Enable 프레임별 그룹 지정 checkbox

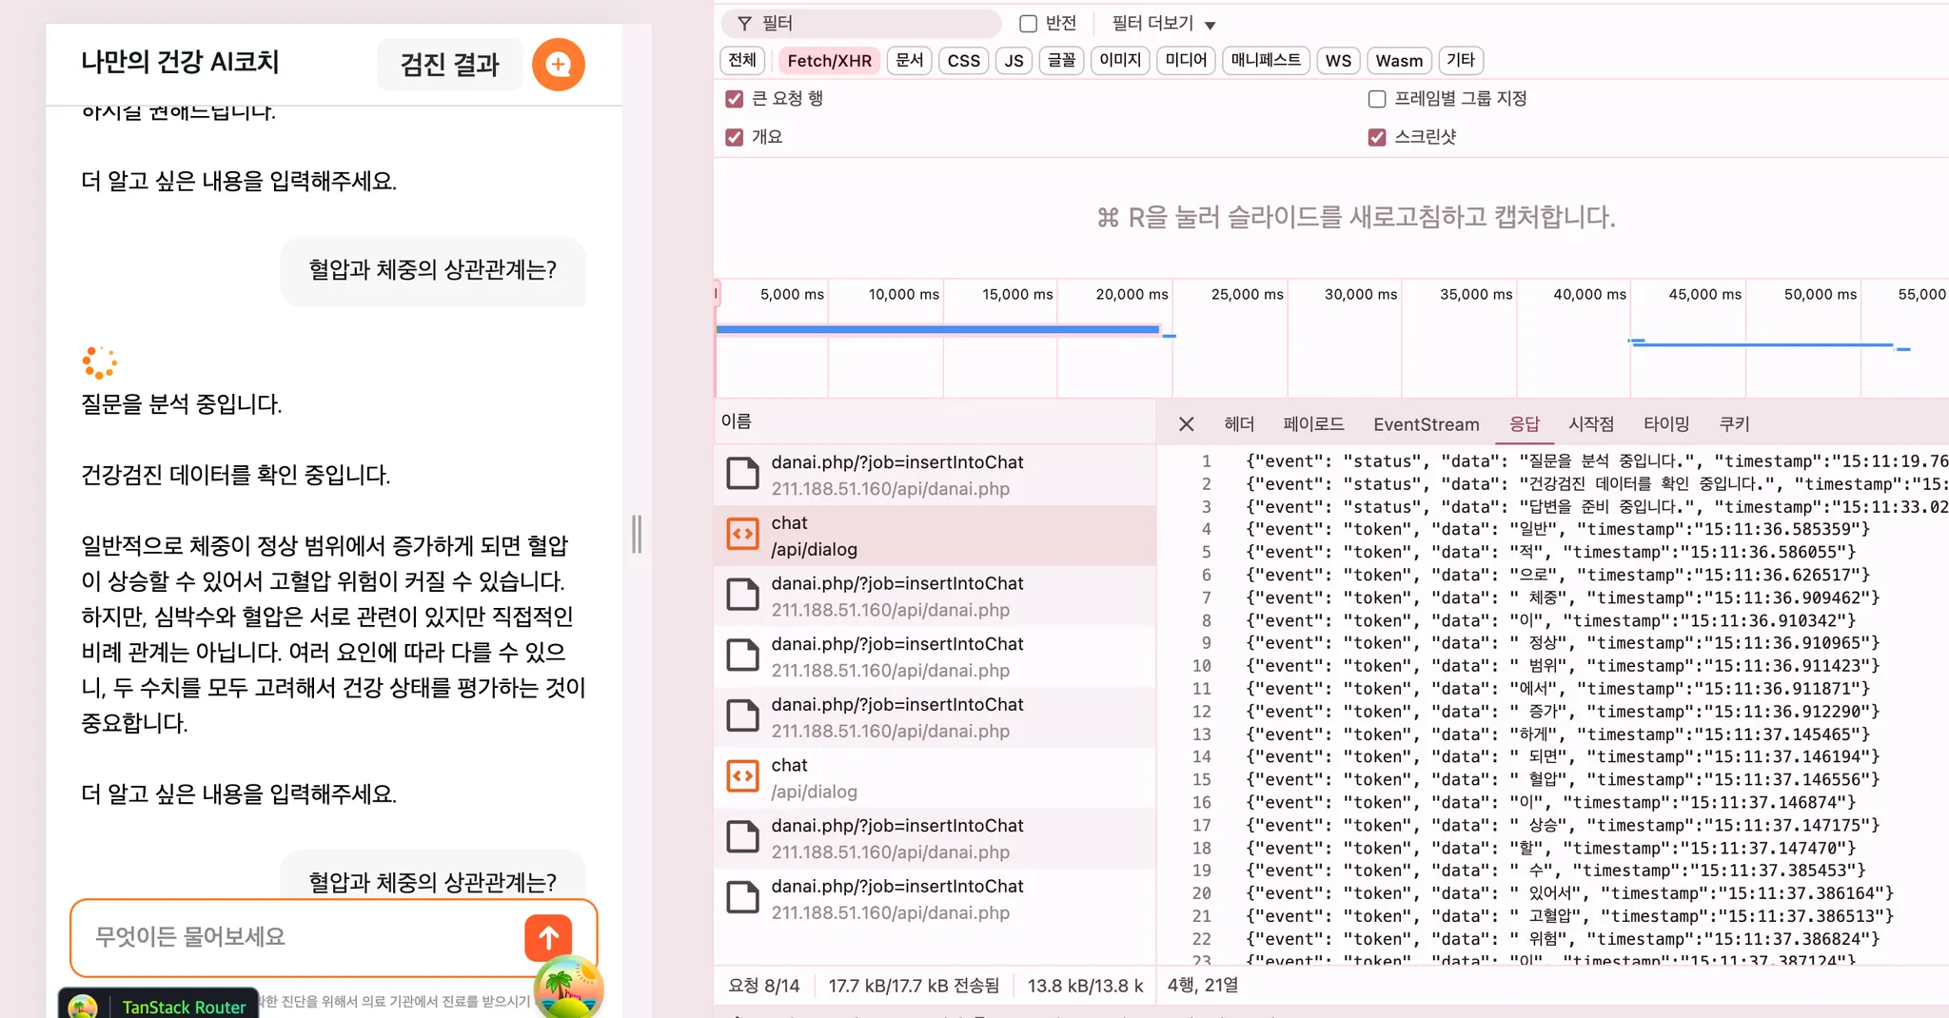[x=1376, y=99]
